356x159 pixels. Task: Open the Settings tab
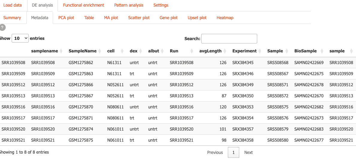click(161, 5)
